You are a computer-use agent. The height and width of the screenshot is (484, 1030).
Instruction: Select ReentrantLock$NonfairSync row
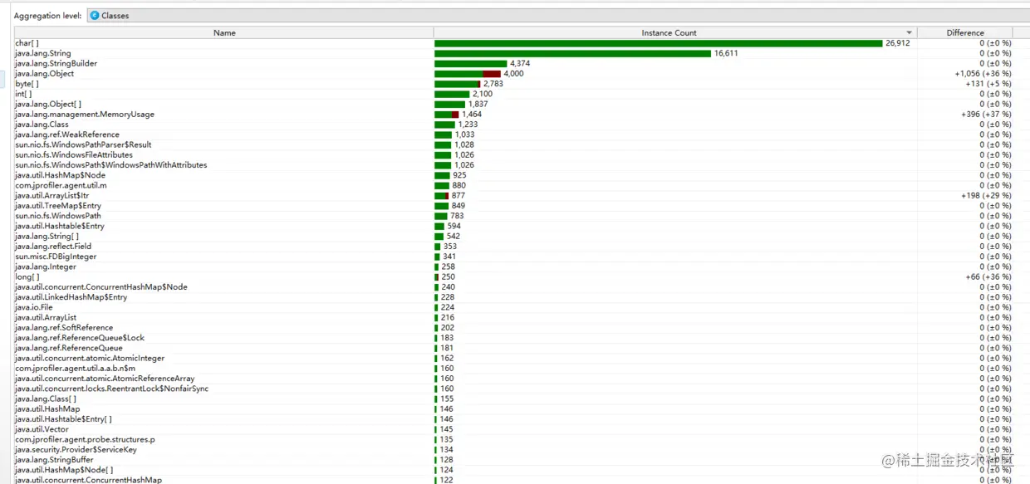click(x=513, y=389)
